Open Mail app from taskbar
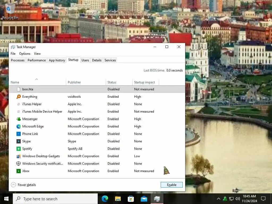 pyautogui.click(x=144, y=199)
